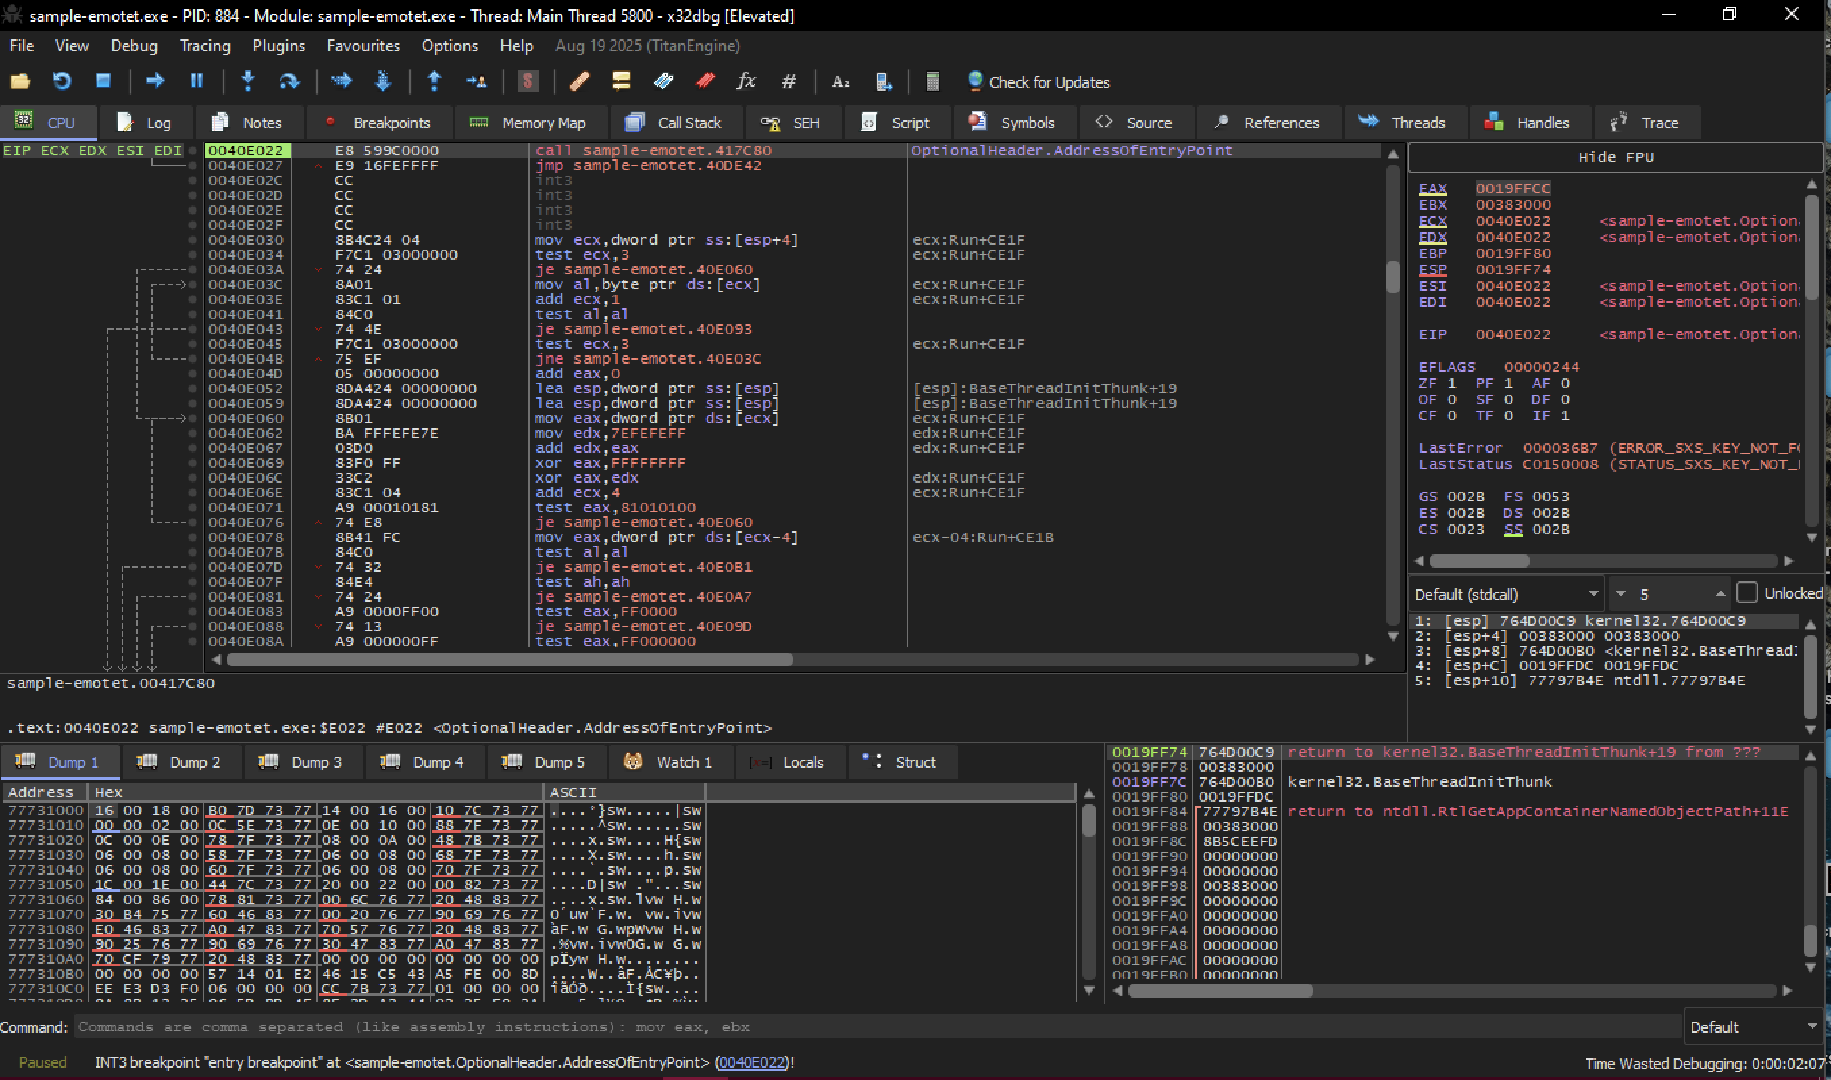Click the disassembly horizontal scrollbar thumb
1831x1080 pixels.
pyautogui.click(x=509, y=660)
